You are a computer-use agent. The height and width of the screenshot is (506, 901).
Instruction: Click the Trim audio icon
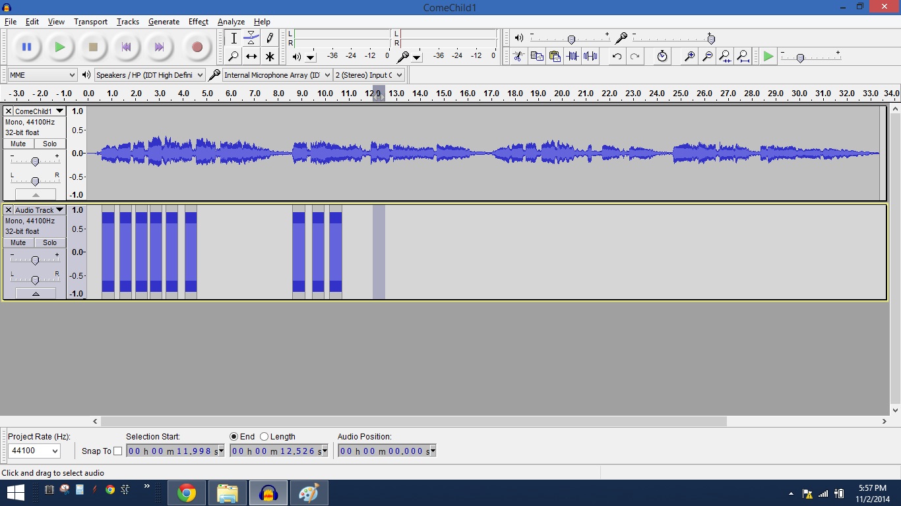pyautogui.click(x=573, y=57)
